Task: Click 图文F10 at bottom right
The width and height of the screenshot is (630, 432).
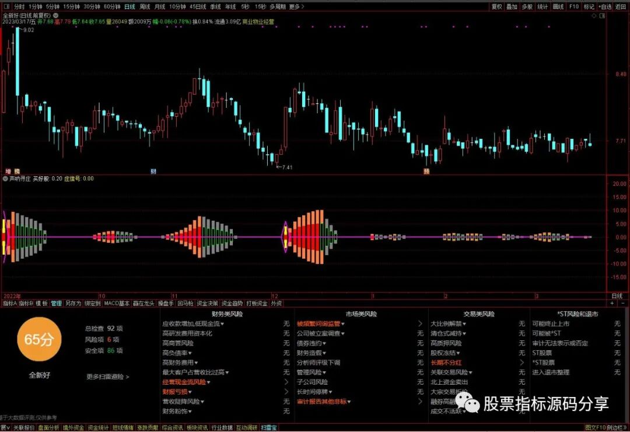Action: [x=595, y=427]
